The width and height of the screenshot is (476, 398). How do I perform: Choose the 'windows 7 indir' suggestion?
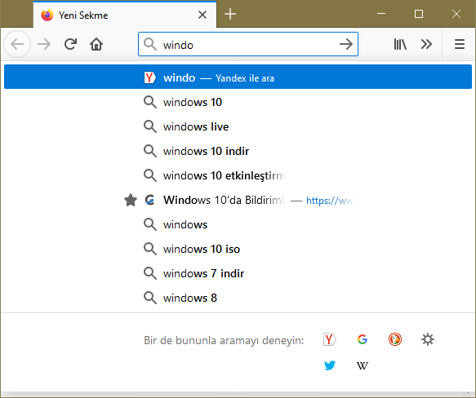238,273
